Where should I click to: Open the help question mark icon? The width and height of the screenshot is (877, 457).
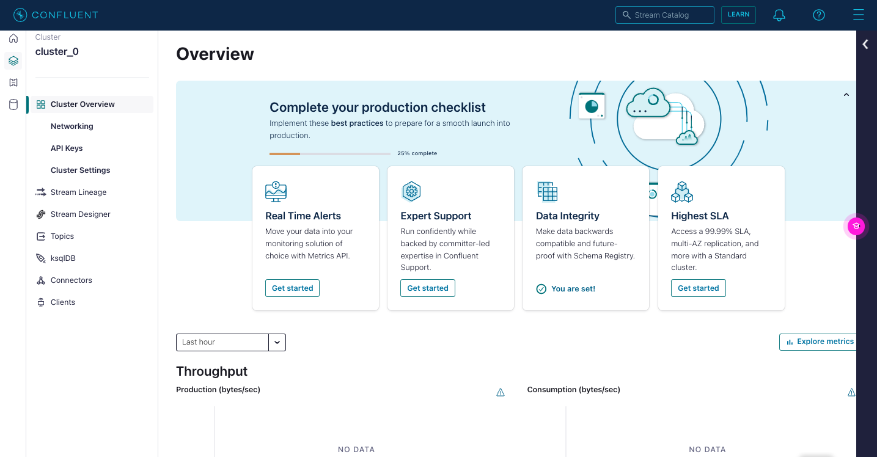[x=819, y=15]
